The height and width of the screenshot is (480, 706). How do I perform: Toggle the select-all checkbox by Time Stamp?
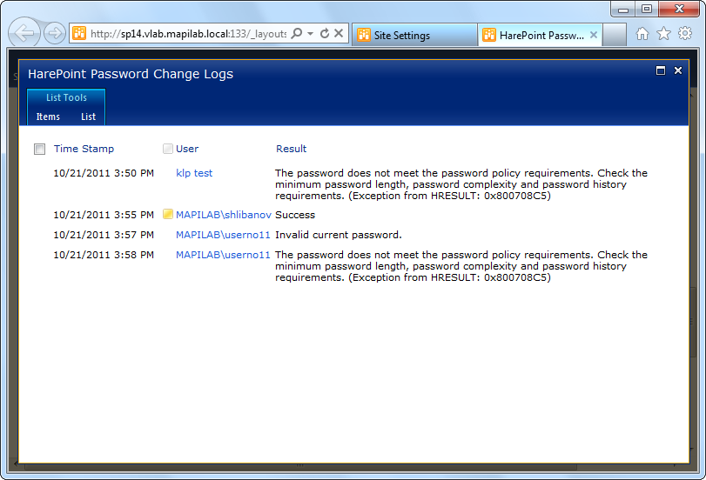(39, 150)
